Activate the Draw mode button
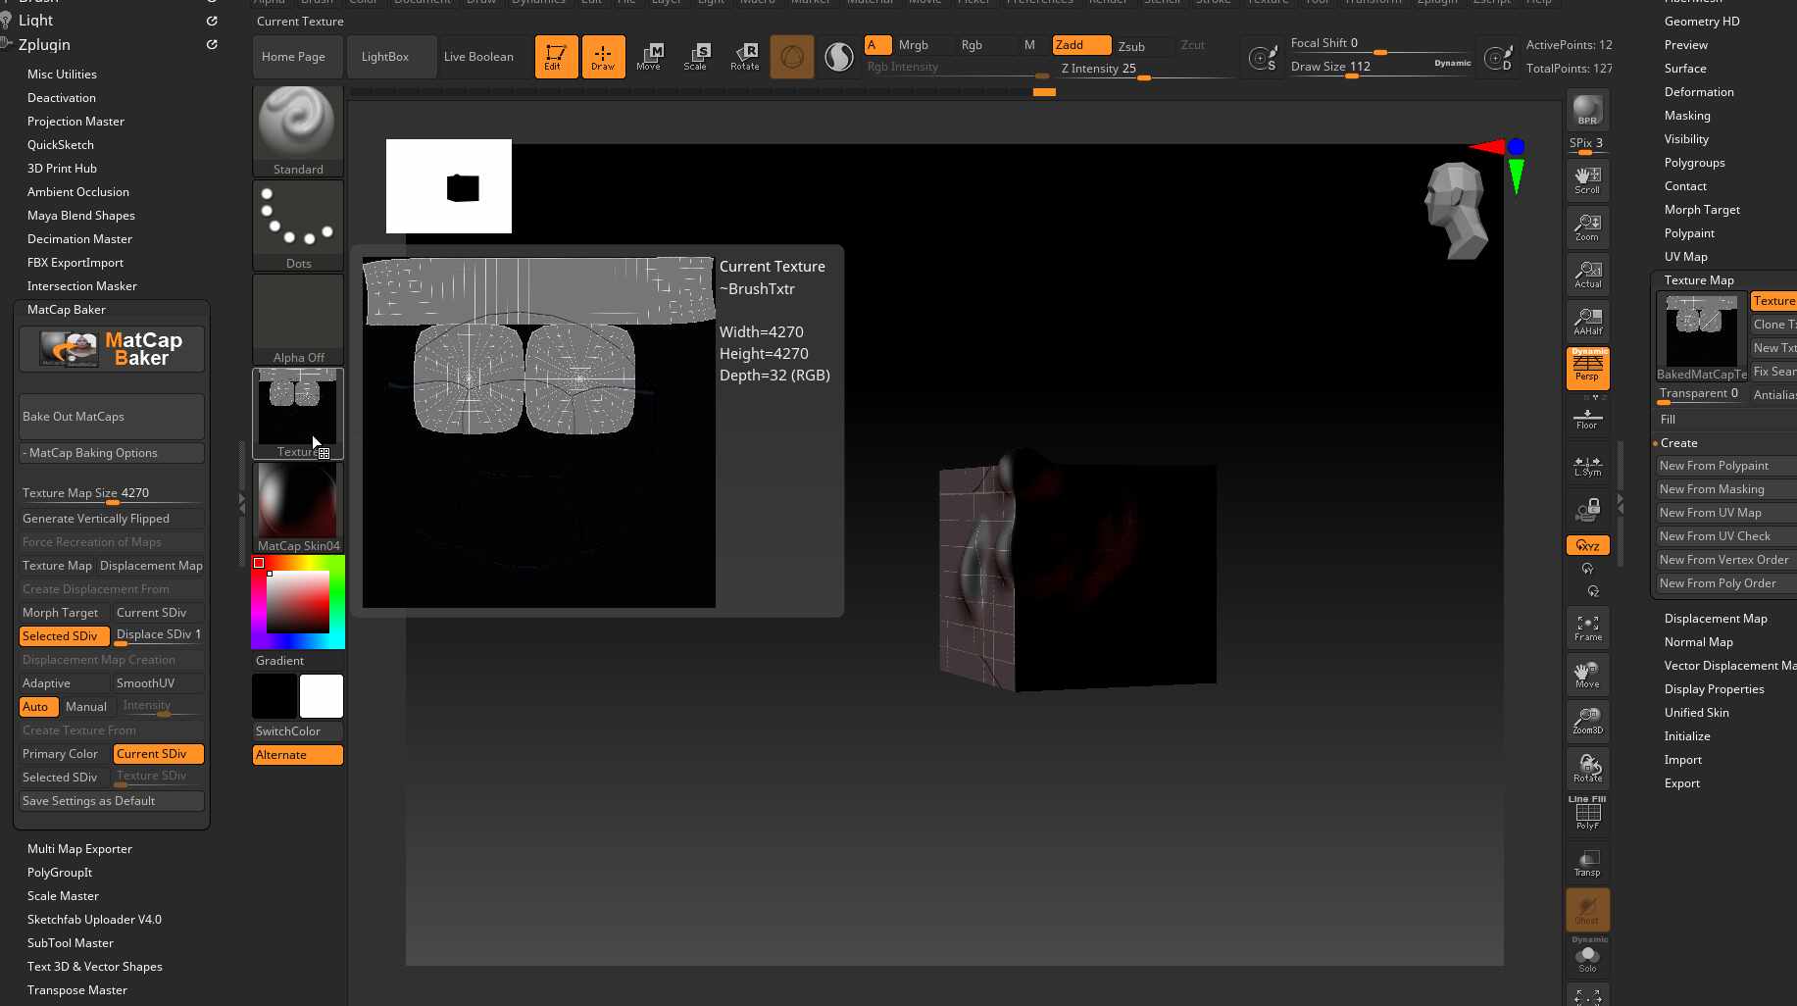 pyautogui.click(x=603, y=57)
